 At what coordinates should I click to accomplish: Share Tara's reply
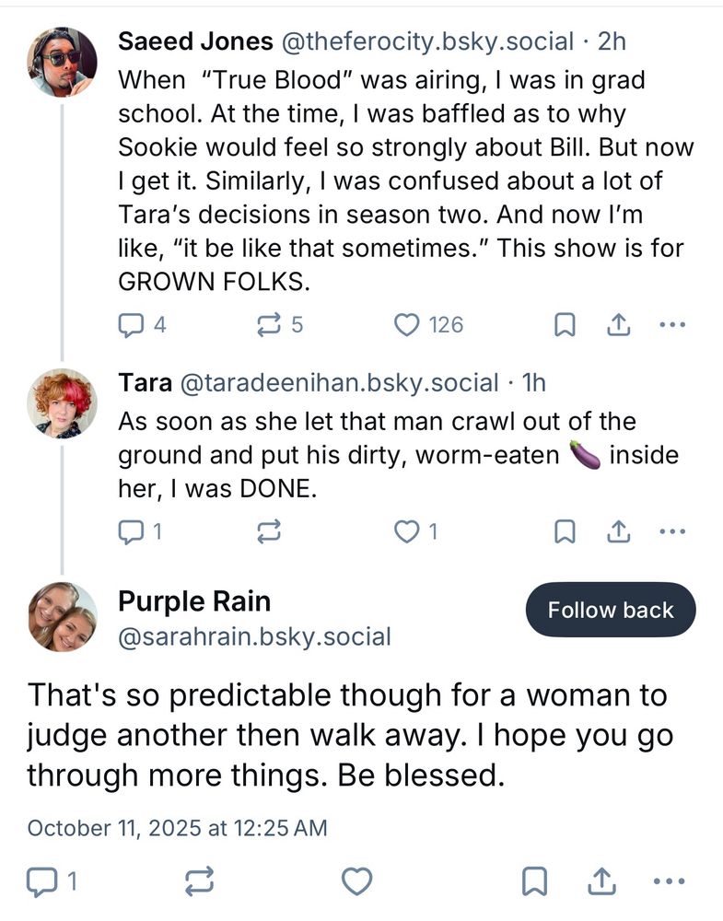pos(620,530)
